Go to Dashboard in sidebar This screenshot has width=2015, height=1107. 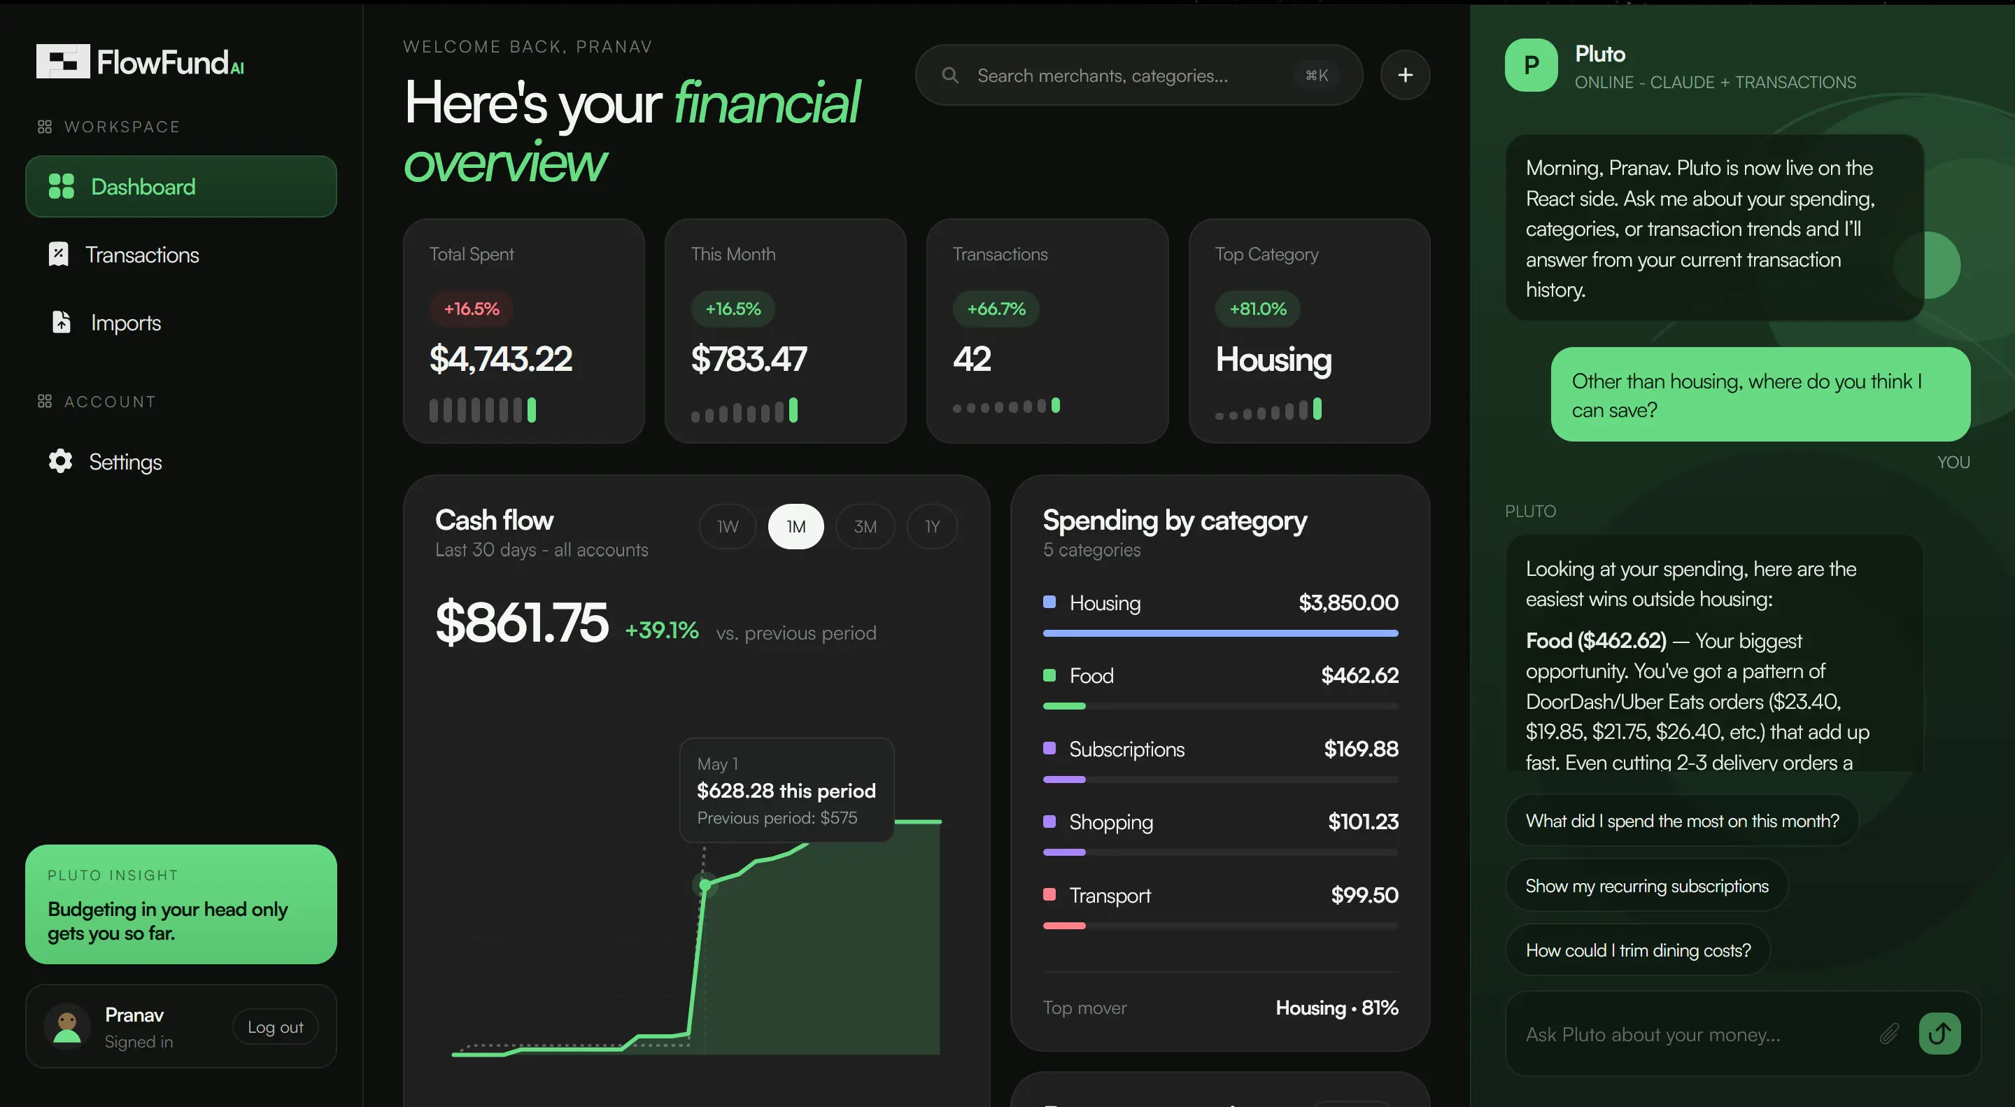coord(181,186)
